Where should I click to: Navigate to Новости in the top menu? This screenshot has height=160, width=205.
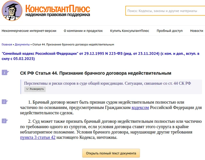tap(196, 31)
